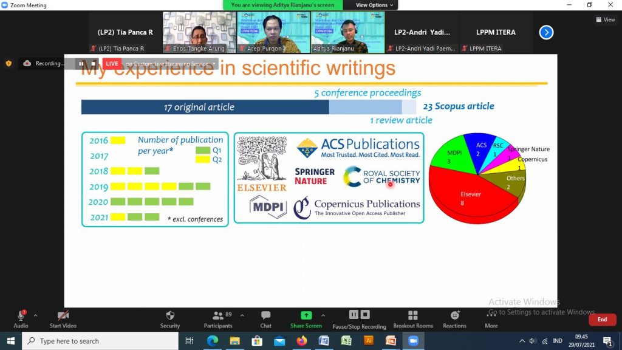The width and height of the screenshot is (622, 350).
Task: Show hidden system tray icons
Action: pyautogui.click(x=522, y=341)
